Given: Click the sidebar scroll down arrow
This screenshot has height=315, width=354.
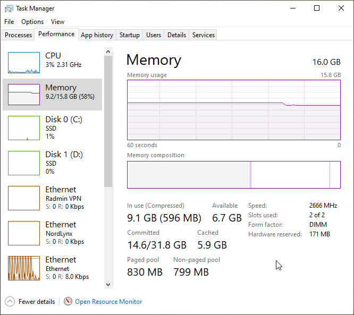Looking at the screenshot, I should [x=108, y=285].
